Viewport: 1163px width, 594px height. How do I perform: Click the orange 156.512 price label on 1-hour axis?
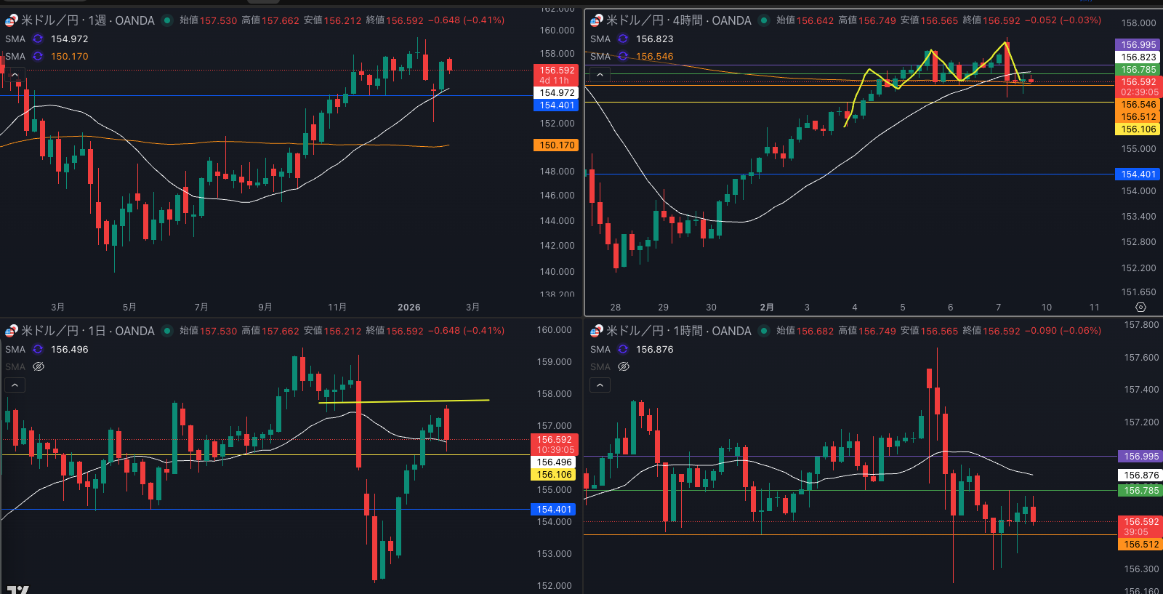(x=1140, y=545)
